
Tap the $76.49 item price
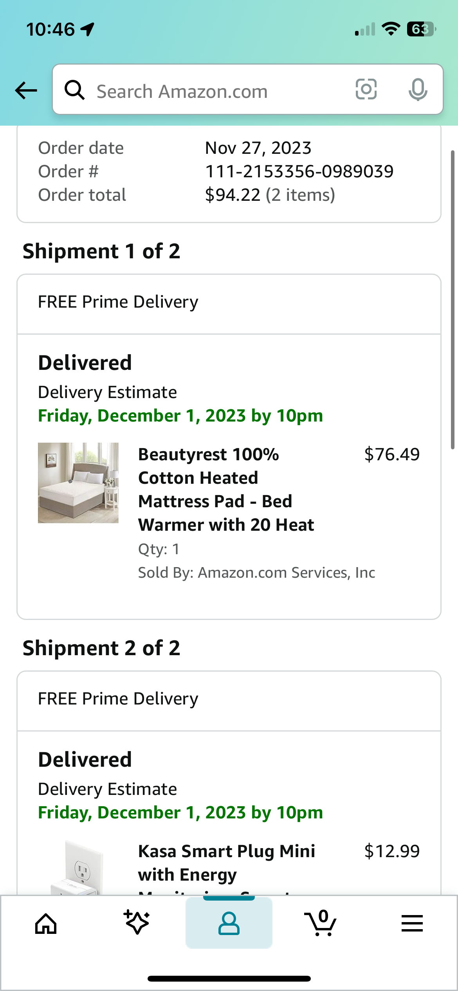click(x=392, y=454)
